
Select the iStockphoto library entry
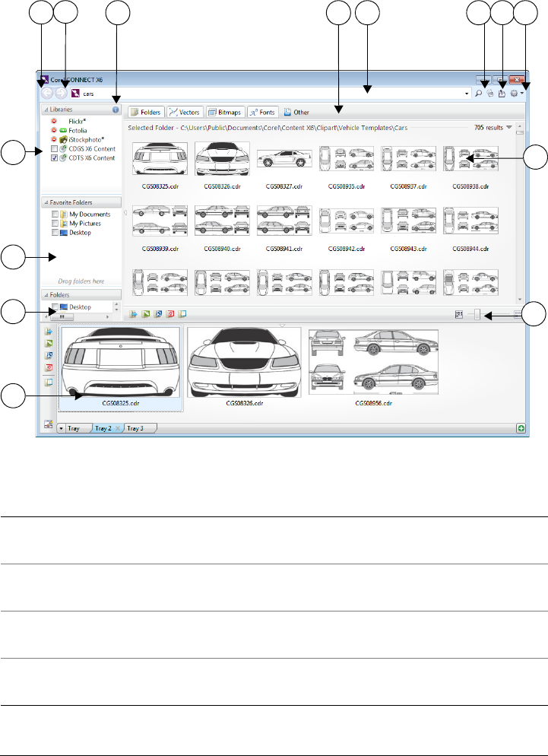click(x=87, y=140)
